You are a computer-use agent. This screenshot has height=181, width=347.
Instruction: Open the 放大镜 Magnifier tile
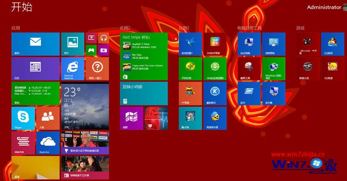click(273, 93)
